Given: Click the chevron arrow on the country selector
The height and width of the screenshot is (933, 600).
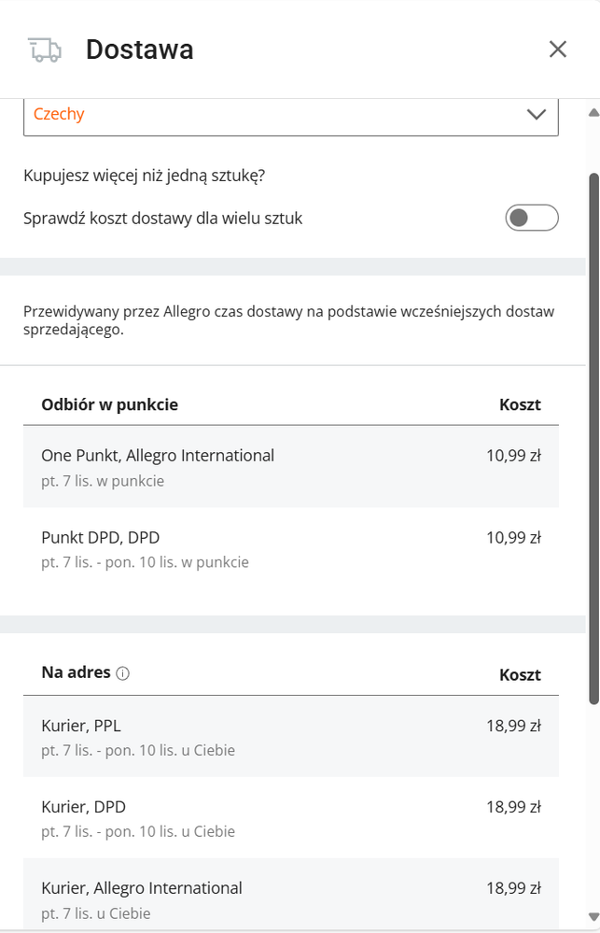Looking at the screenshot, I should click(x=536, y=114).
